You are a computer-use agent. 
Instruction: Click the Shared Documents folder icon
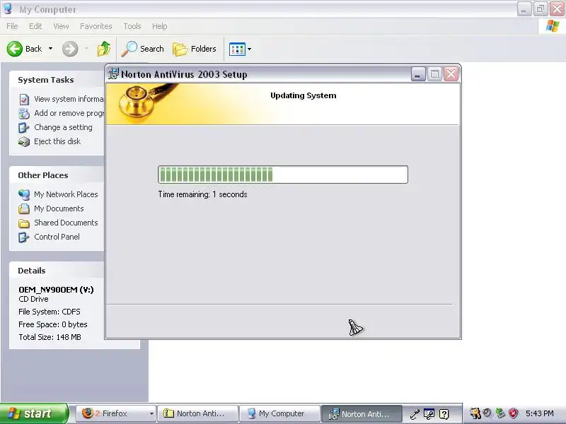click(24, 223)
